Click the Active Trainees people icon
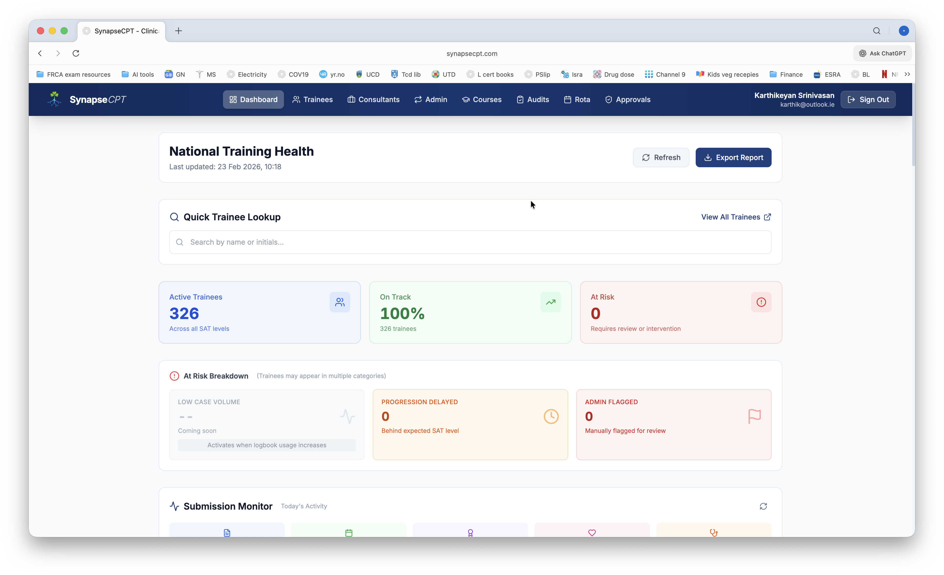Image resolution: width=944 pixels, height=575 pixels. coord(339,302)
